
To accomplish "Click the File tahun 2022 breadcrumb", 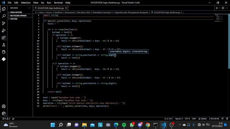I will click(x=84, y=13).
